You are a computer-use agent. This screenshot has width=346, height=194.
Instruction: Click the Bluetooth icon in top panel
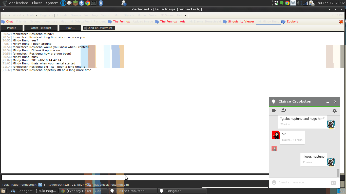pos(101,3)
